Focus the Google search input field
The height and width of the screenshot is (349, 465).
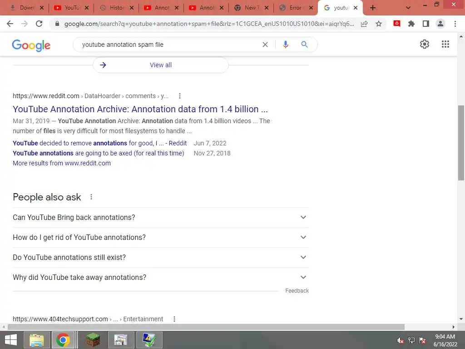(169, 45)
